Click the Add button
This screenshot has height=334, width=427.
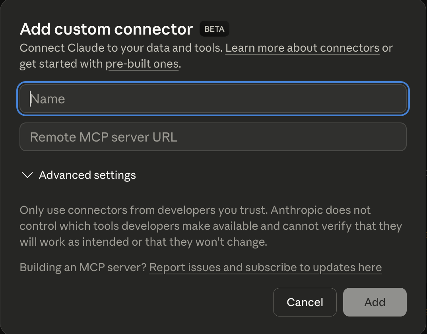coord(375,302)
